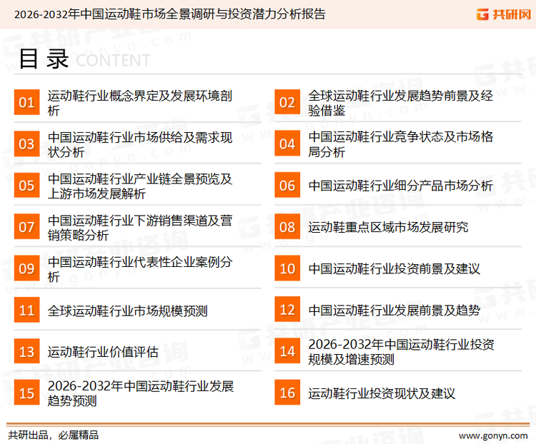Click the orange 07 number box

pyautogui.click(x=26, y=227)
